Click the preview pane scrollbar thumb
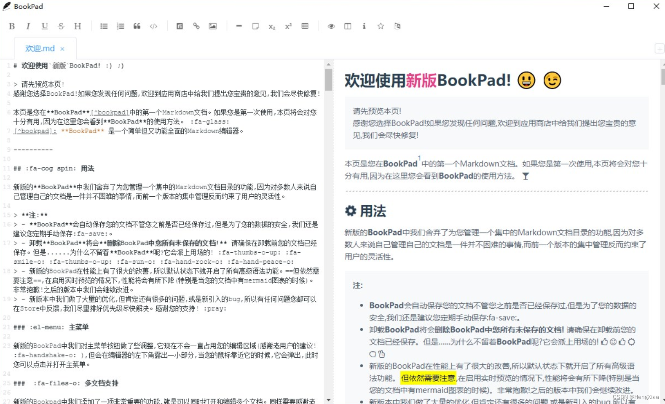The height and width of the screenshot is (404, 665). 663,77
